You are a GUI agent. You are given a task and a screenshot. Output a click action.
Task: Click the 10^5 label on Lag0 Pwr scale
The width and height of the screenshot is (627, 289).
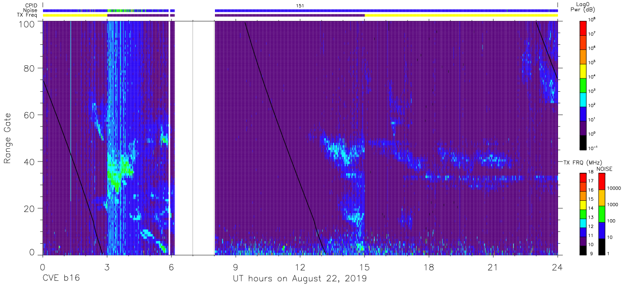(593, 62)
